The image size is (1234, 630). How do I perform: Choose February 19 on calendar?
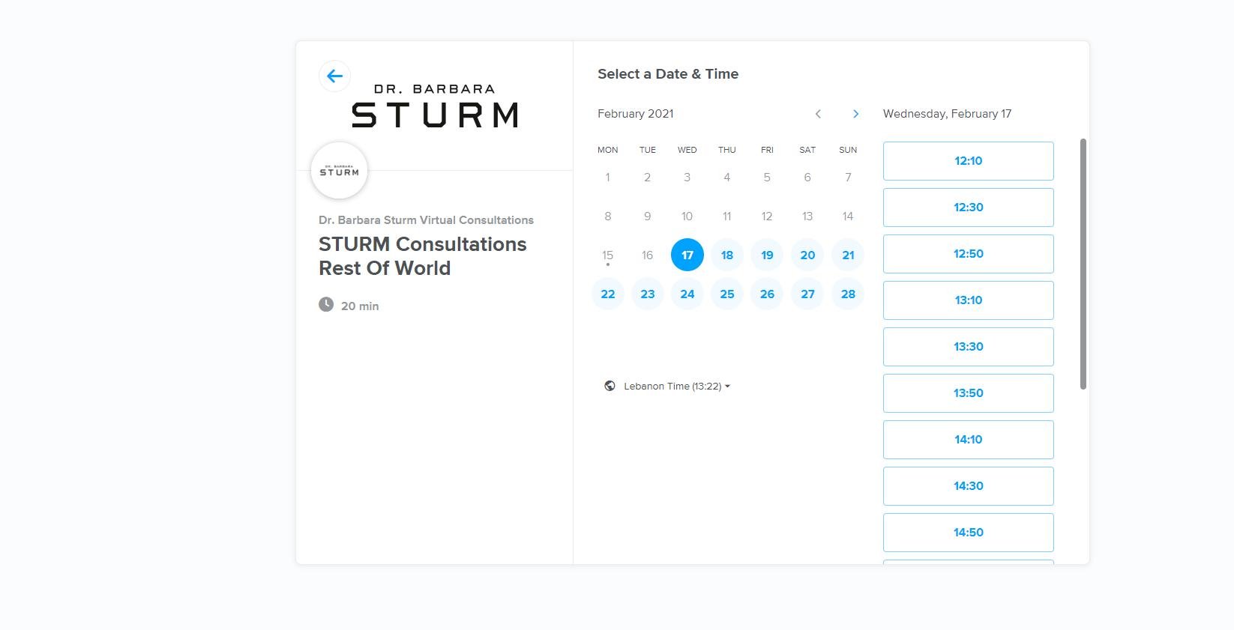(767, 255)
